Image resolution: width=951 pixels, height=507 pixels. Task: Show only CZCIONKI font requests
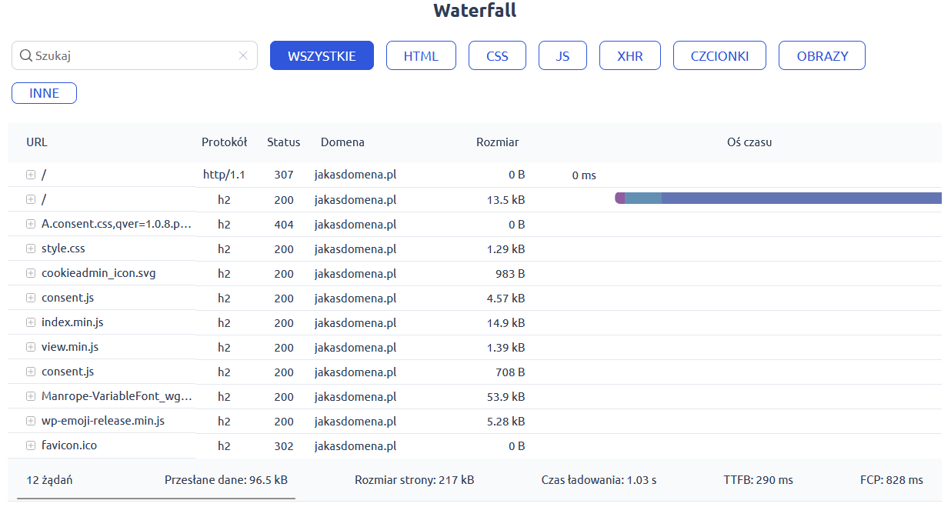tap(719, 56)
